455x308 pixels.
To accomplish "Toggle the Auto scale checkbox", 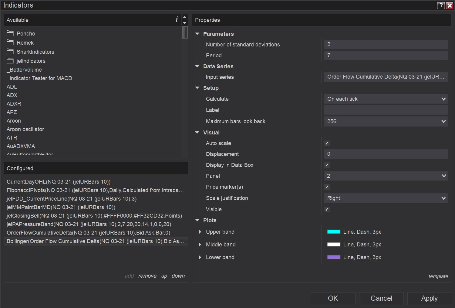I will point(327,143).
